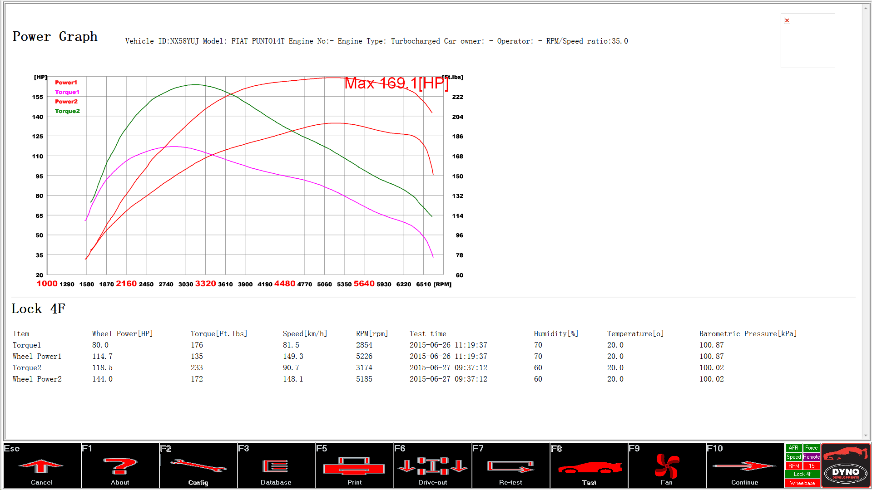The width and height of the screenshot is (872, 490).
Task: Click the Lock 4F status button
Action: point(803,474)
